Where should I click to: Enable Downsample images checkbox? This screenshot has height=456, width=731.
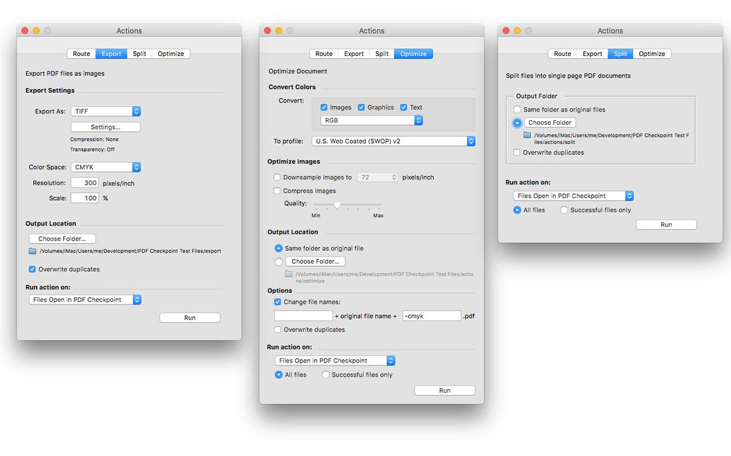277,177
